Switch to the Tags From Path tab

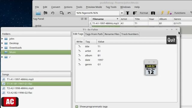(x=94, y=34)
